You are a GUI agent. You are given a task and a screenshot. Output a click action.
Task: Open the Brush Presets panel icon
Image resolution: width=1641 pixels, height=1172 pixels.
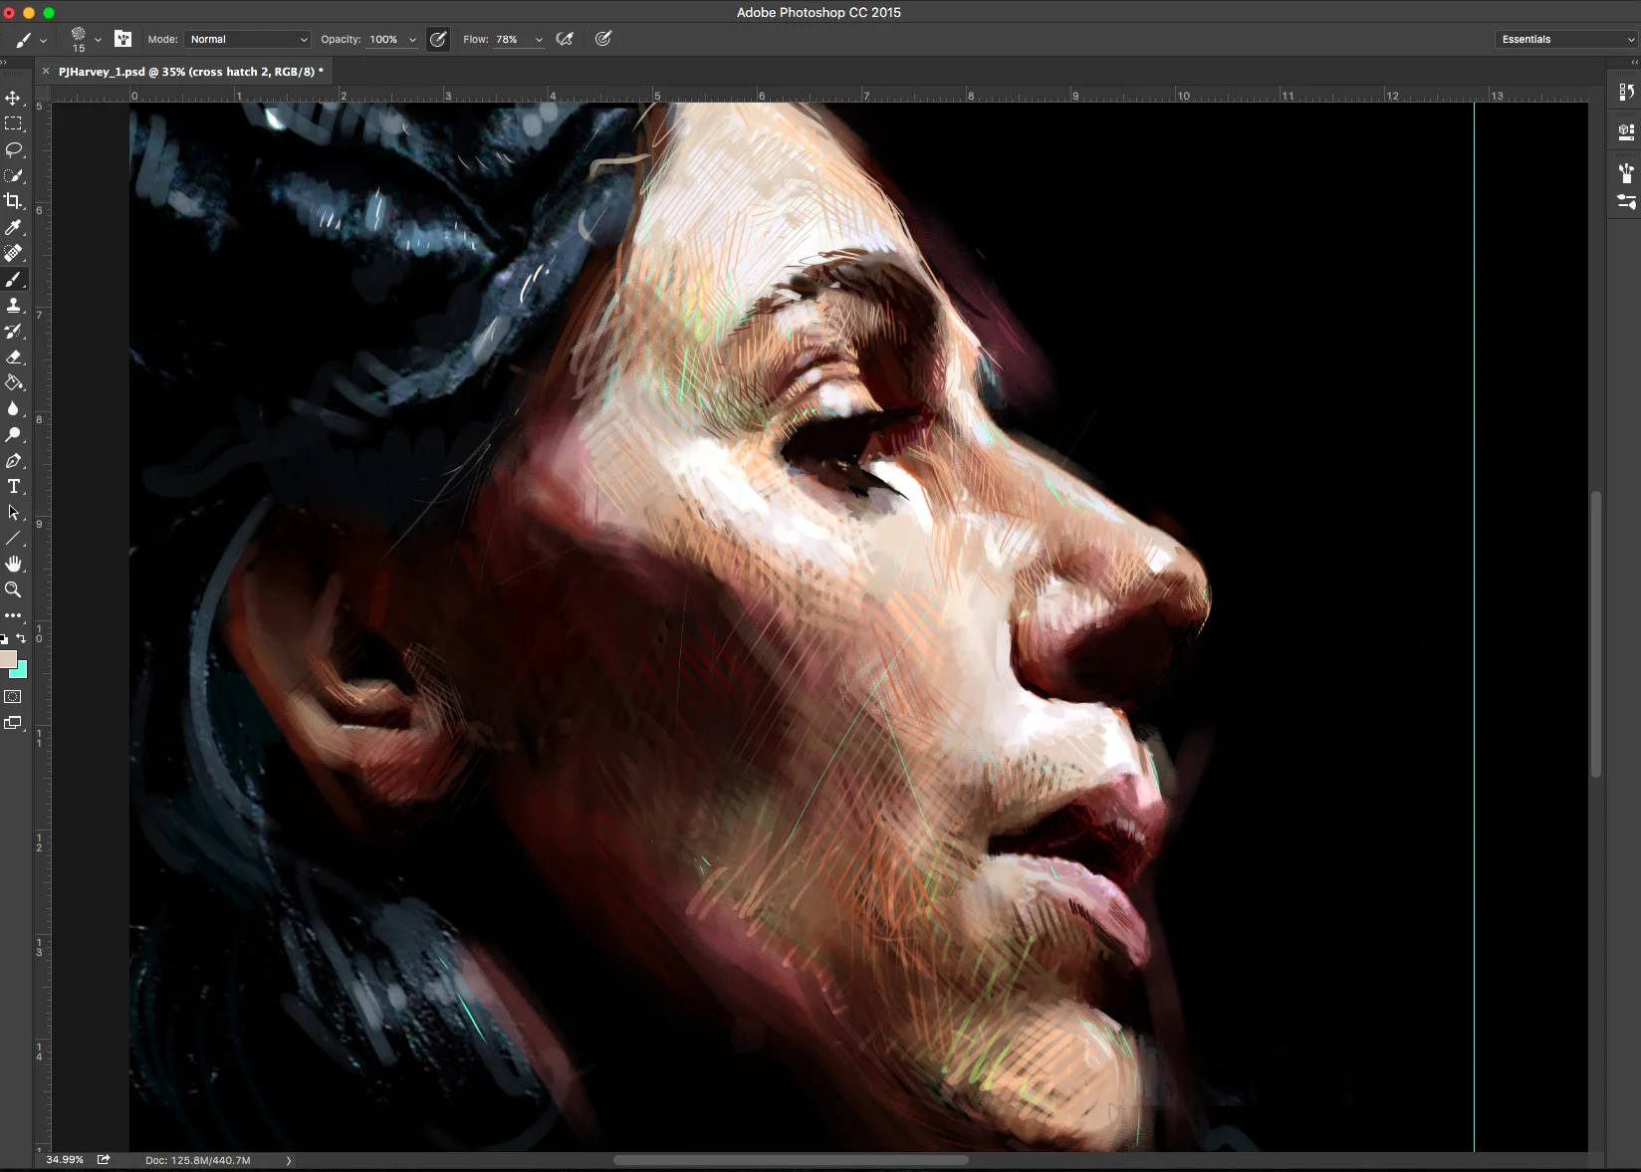[1626, 173]
